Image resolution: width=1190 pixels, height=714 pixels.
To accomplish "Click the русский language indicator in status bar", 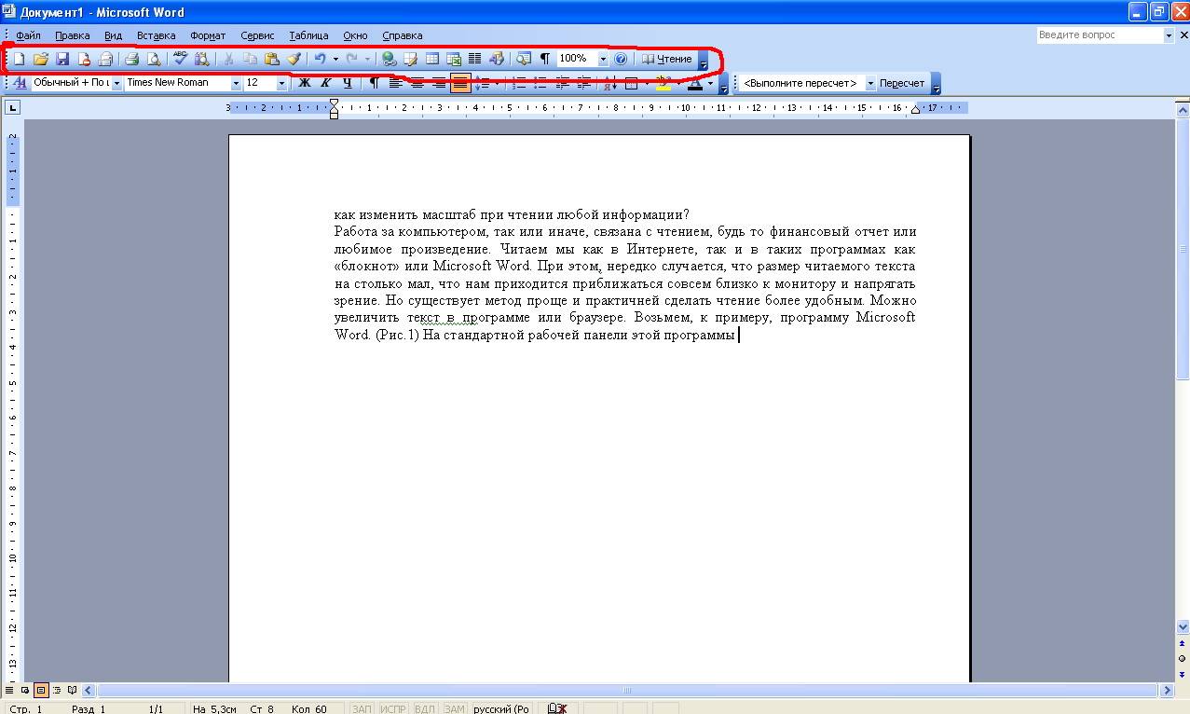I will tap(502, 708).
